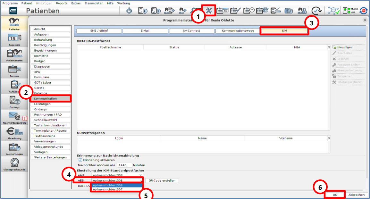Open the Extras menu
The height and width of the screenshot is (199, 370).
point(76,3)
